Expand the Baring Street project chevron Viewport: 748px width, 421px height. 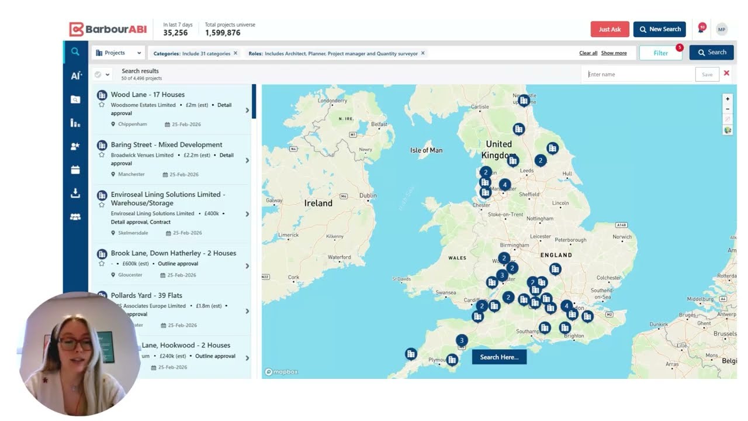(x=247, y=160)
